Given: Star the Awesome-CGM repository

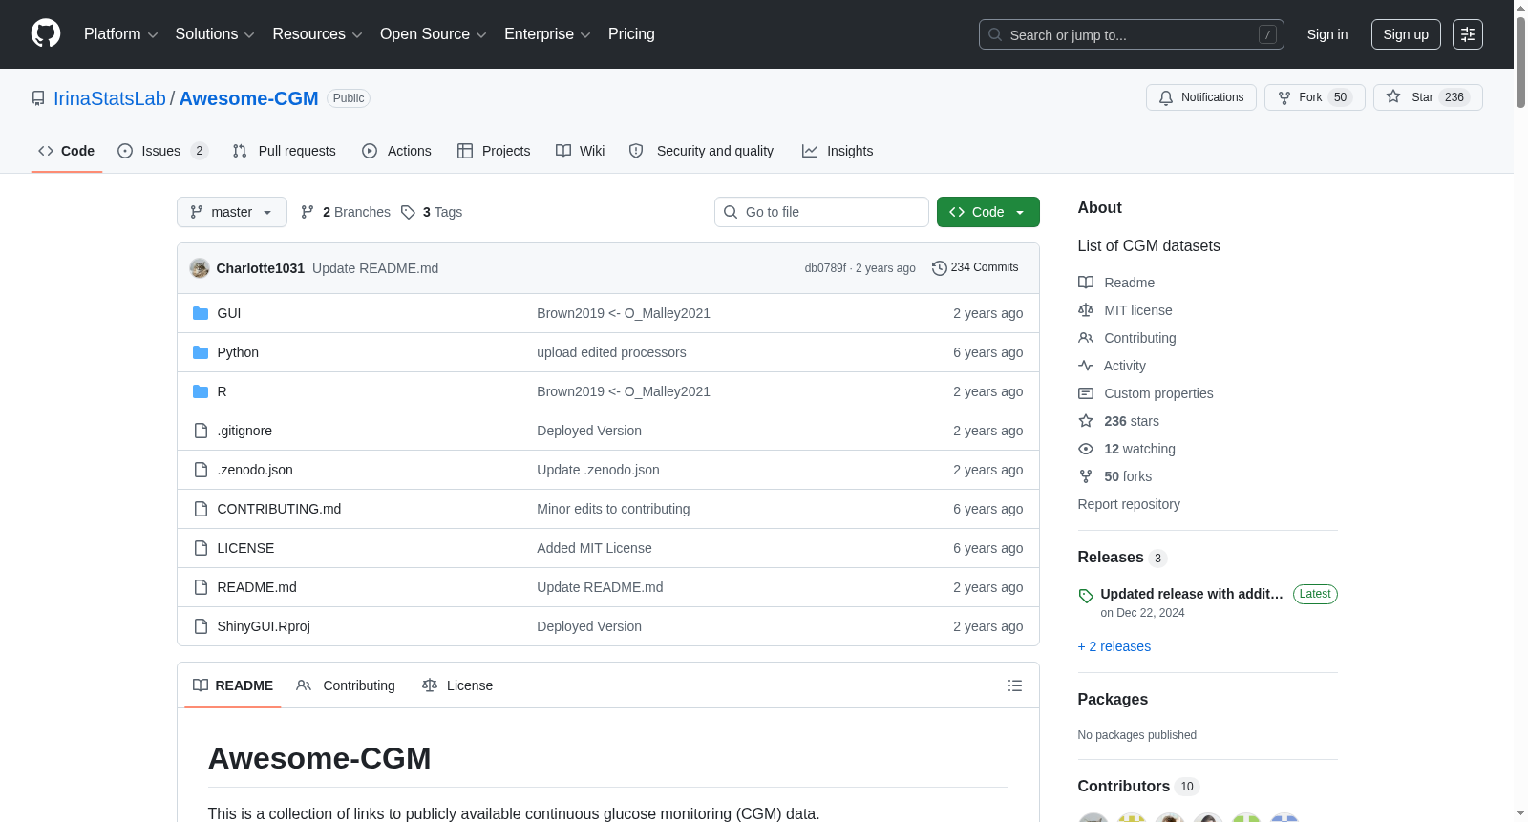Looking at the screenshot, I should tap(1428, 97).
